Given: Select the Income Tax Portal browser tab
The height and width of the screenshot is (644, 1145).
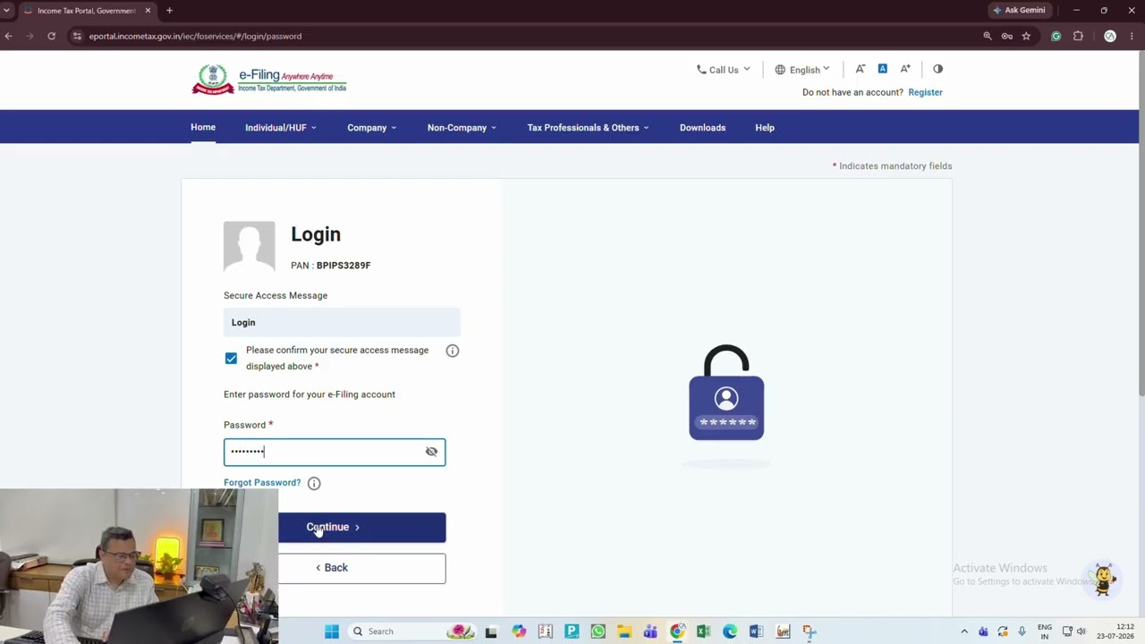Looking at the screenshot, I should pyautogui.click(x=86, y=11).
